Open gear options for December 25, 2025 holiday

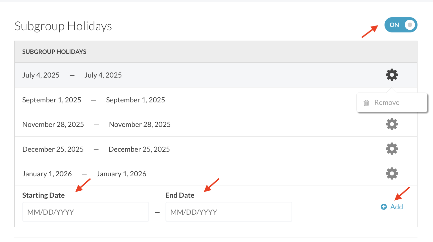click(x=392, y=149)
